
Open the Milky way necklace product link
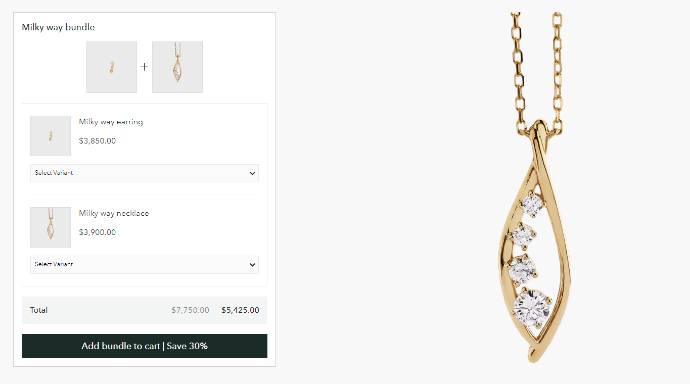(x=114, y=213)
